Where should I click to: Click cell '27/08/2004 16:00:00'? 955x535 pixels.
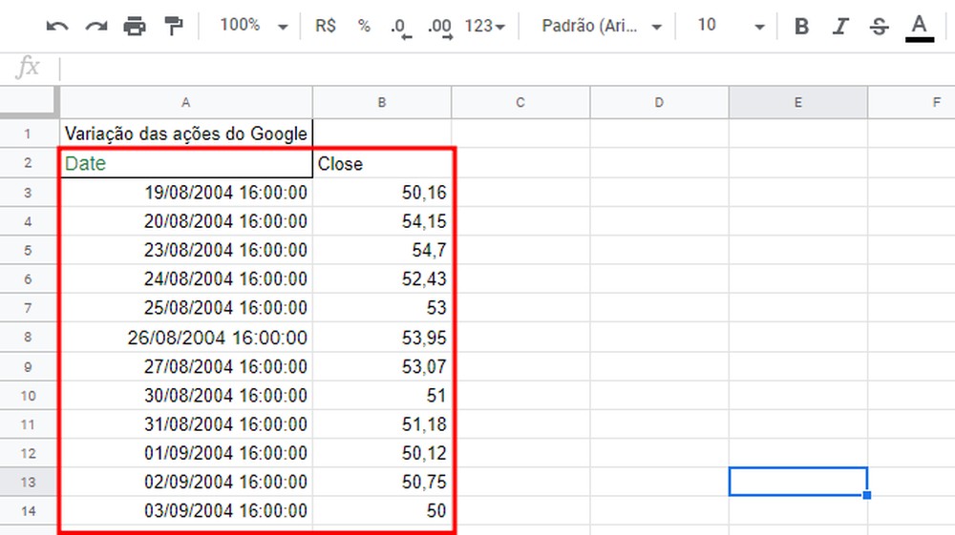point(186,366)
